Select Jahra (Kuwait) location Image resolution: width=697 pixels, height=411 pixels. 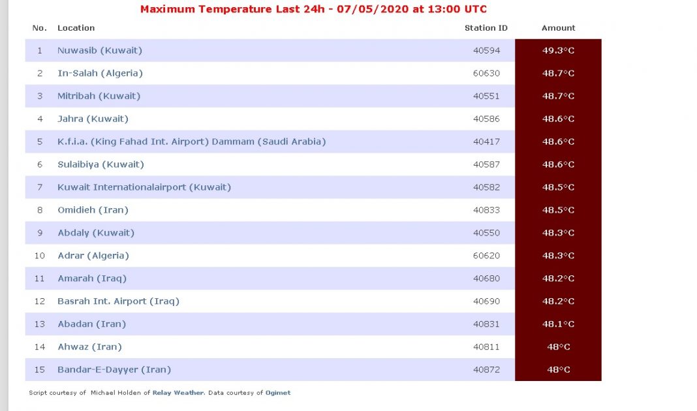pos(93,119)
